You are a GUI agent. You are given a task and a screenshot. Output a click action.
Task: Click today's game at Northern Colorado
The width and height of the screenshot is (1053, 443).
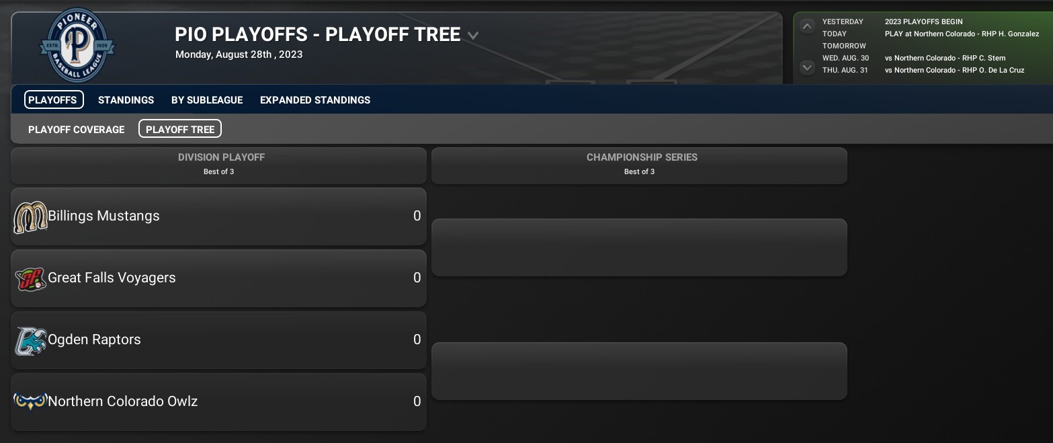click(x=962, y=34)
